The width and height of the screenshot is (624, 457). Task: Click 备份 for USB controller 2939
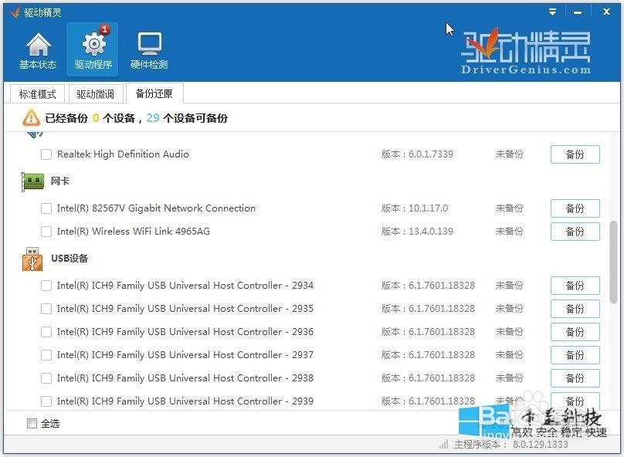pyautogui.click(x=575, y=401)
